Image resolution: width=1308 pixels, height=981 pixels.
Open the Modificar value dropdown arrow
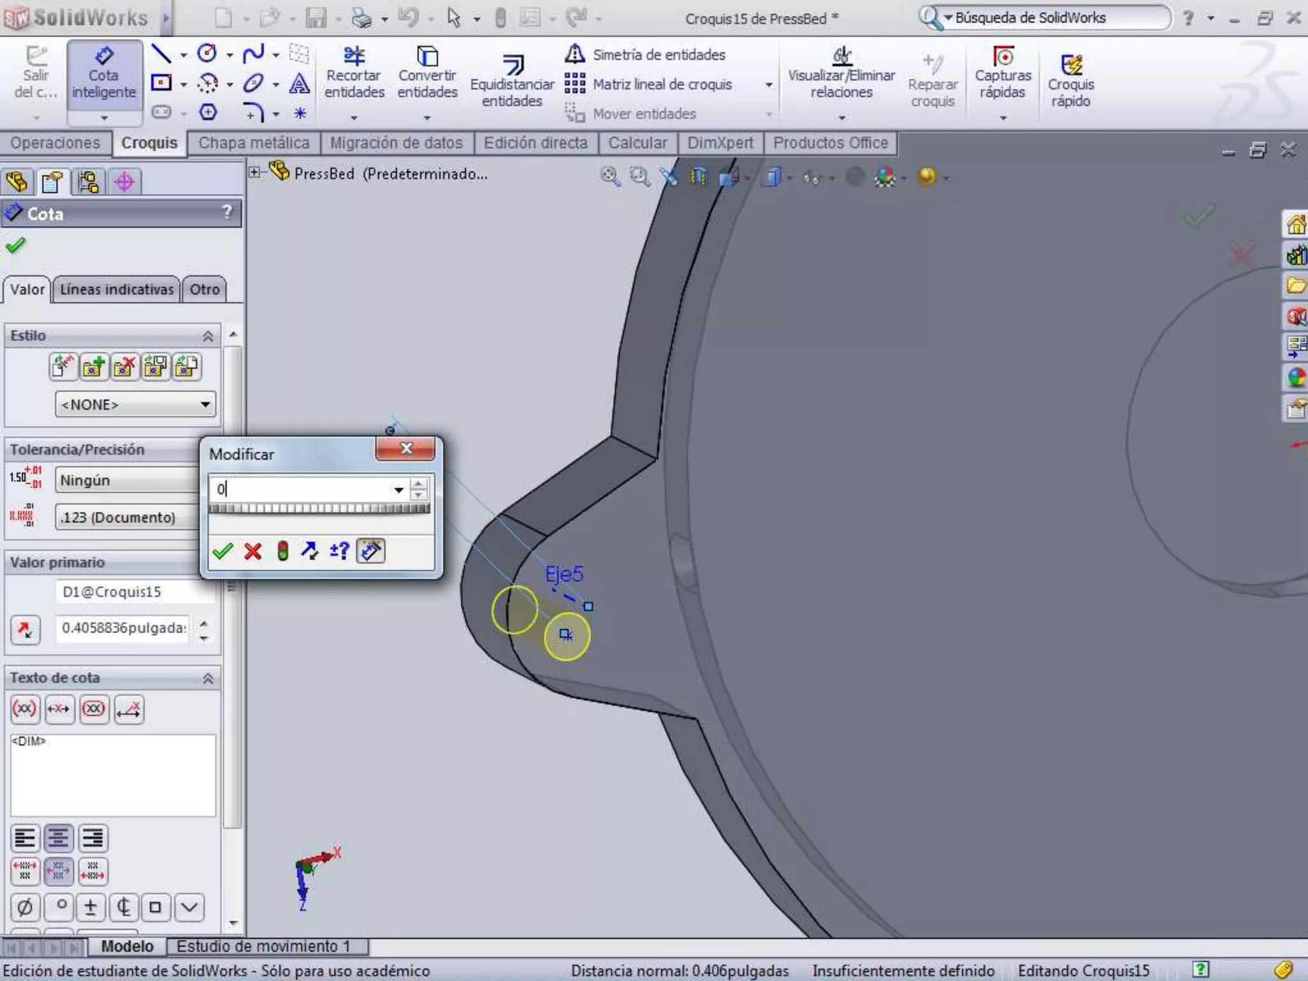pos(399,490)
